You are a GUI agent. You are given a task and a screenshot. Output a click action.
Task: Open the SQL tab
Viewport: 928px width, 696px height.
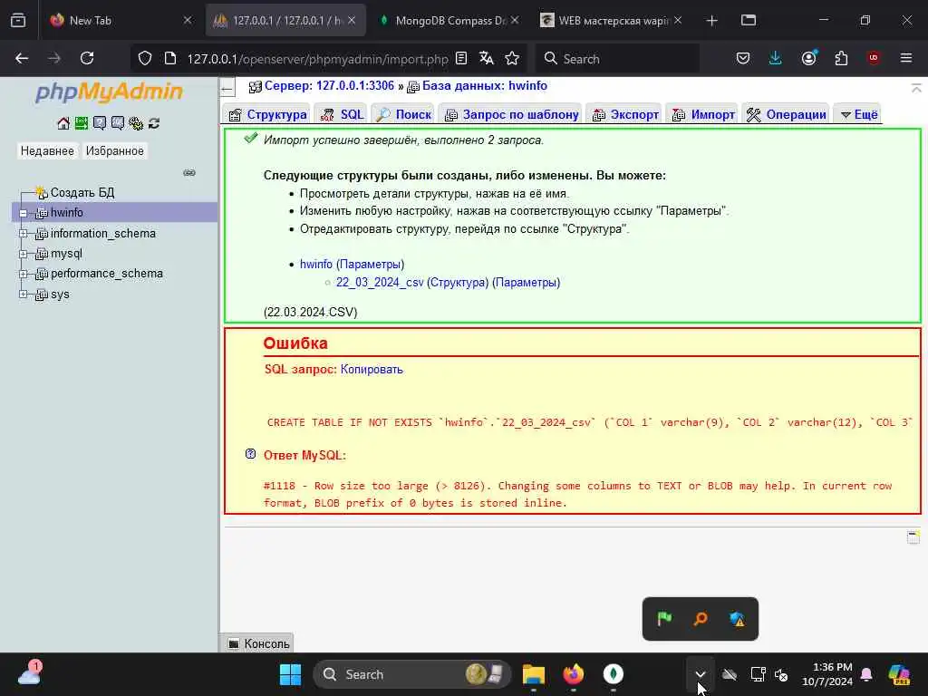tap(342, 114)
